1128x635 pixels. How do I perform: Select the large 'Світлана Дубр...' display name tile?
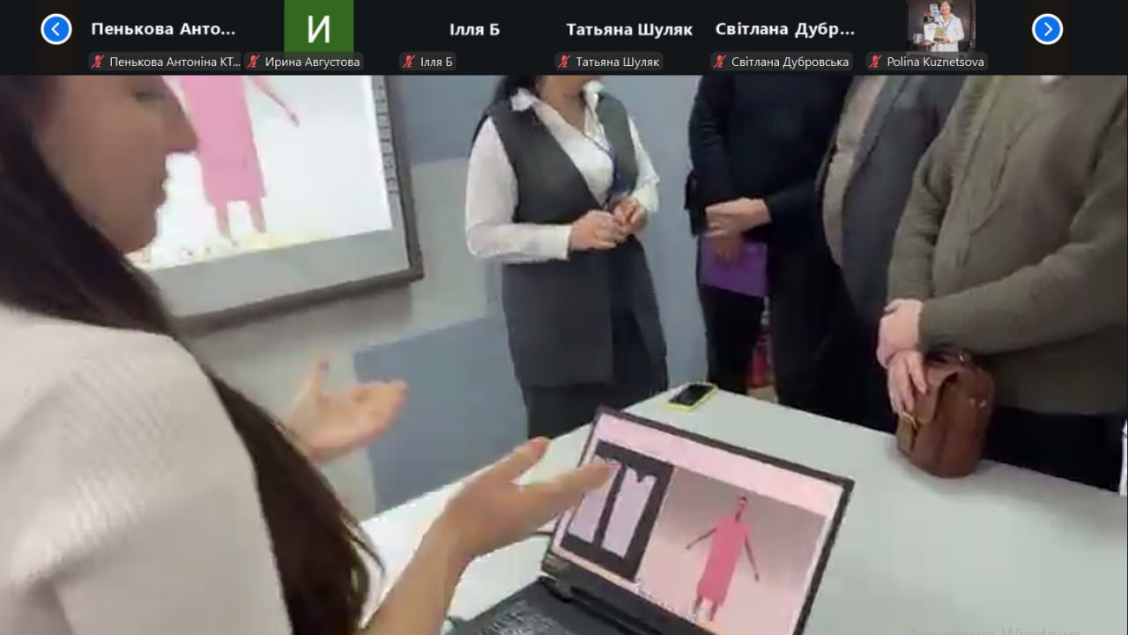(x=784, y=29)
